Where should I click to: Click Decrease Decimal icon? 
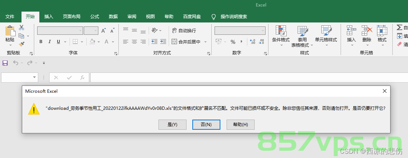click(261, 42)
